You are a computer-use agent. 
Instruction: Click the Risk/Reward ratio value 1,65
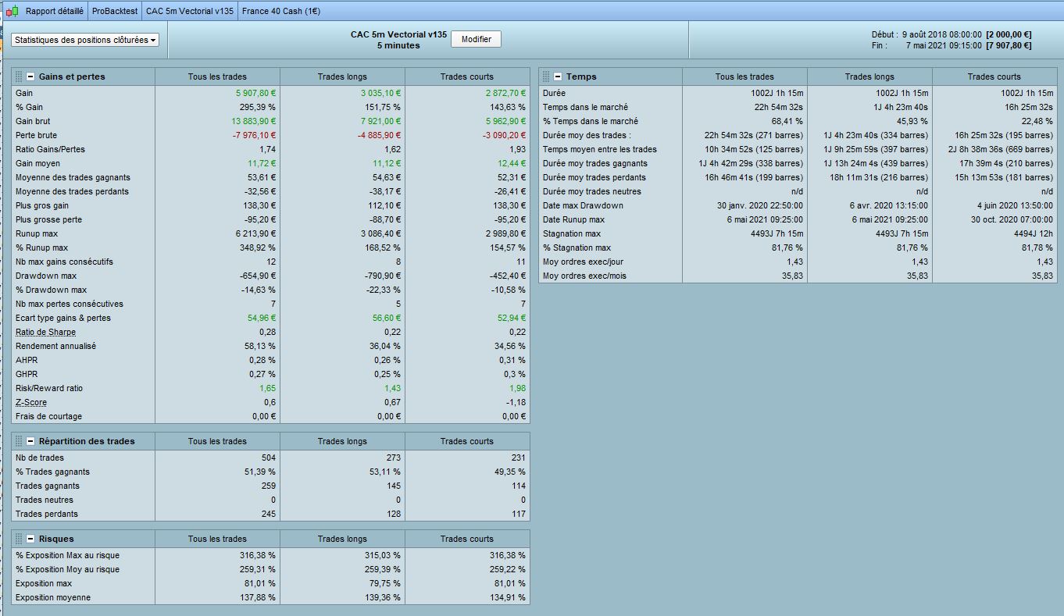(x=268, y=388)
